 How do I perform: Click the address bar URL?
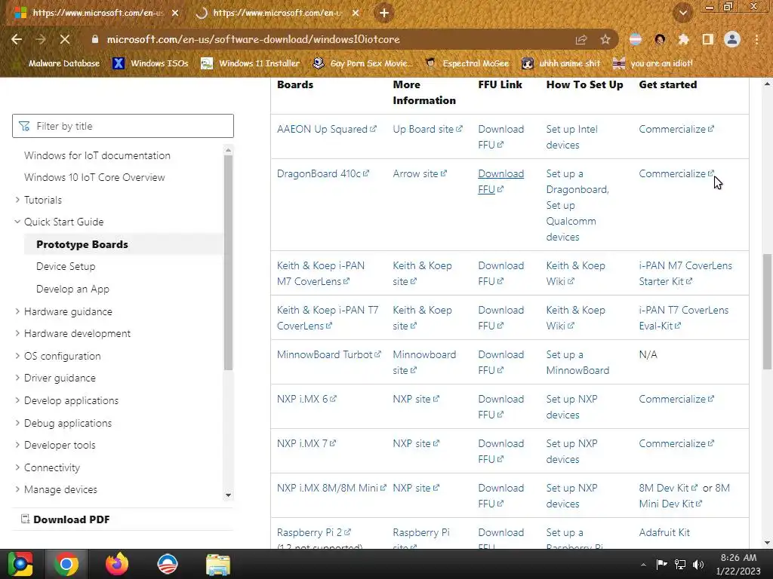coord(253,39)
